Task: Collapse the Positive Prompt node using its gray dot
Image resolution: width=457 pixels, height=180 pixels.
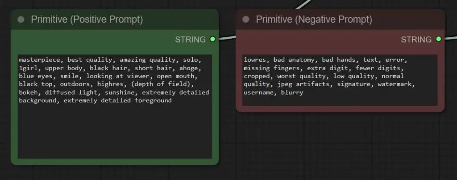Action: pos(21,20)
